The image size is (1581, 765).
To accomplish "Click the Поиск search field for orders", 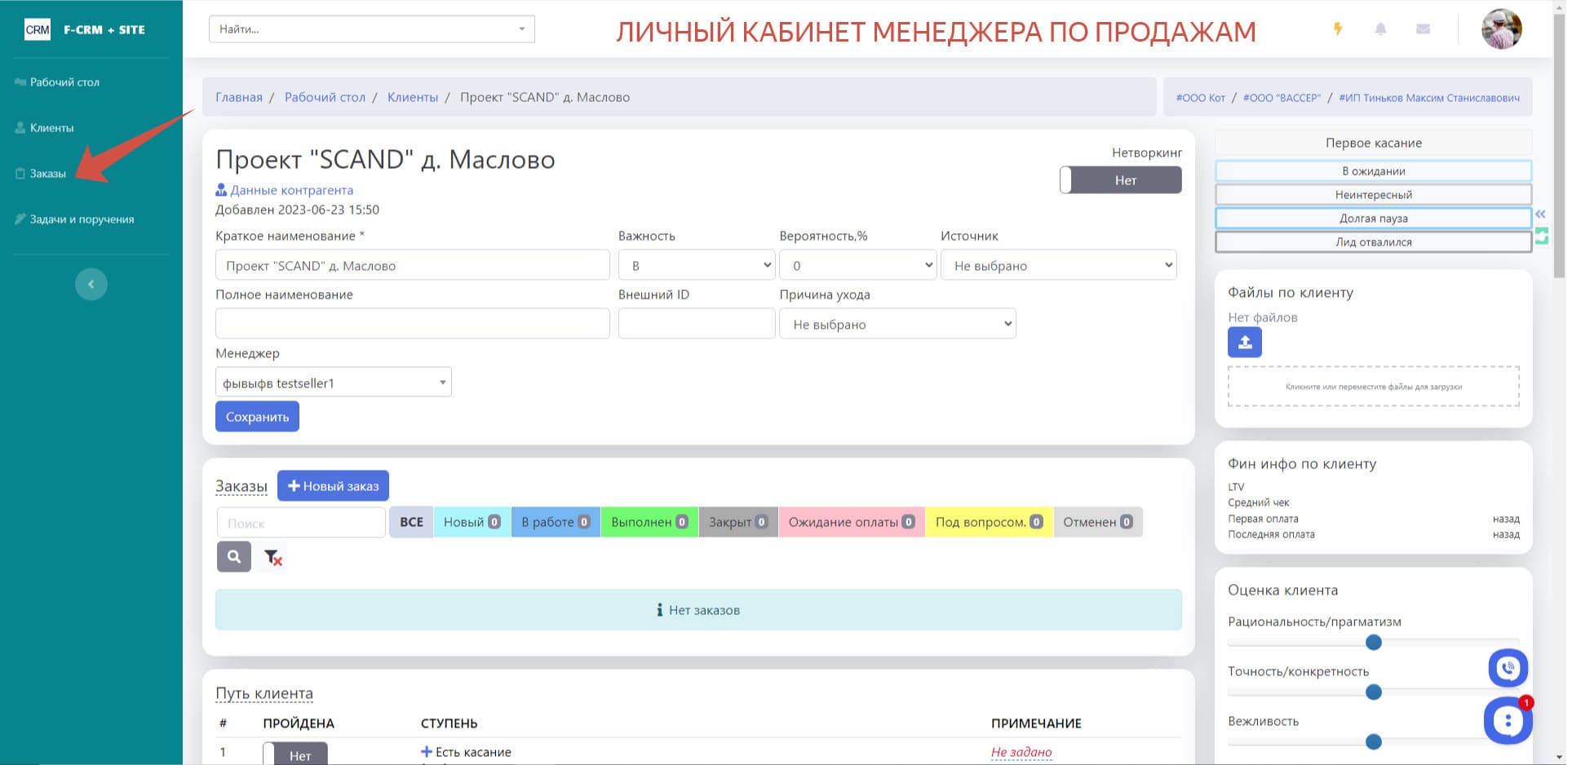I will (300, 522).
